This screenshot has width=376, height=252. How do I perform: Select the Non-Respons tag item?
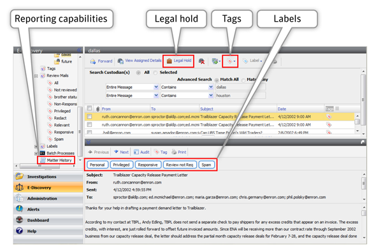point(62,104)
